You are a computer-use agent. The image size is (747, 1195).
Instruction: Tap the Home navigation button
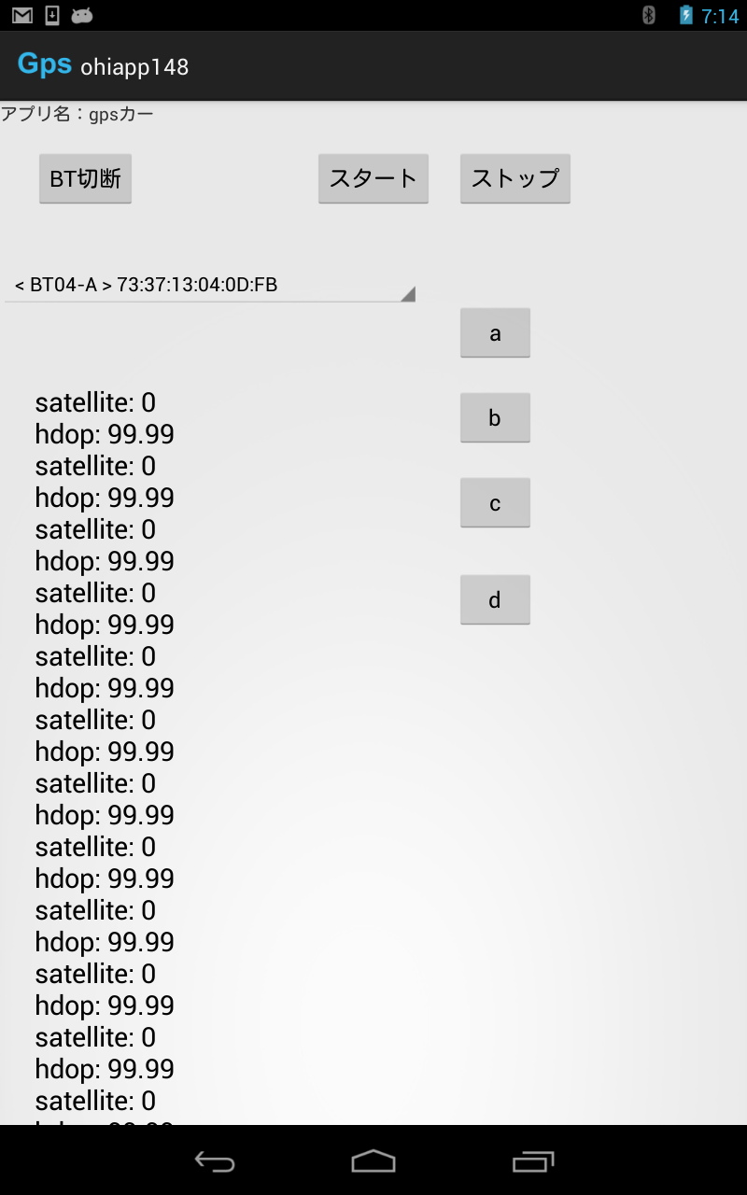[373, 1162]
